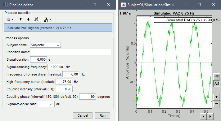Click into the Condition name field
The image size is (221, 121).
(71, 52)
